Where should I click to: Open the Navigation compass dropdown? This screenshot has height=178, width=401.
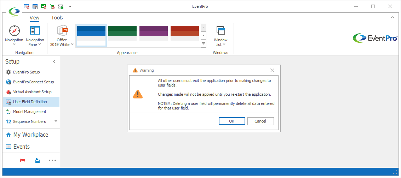coord(14,36)
